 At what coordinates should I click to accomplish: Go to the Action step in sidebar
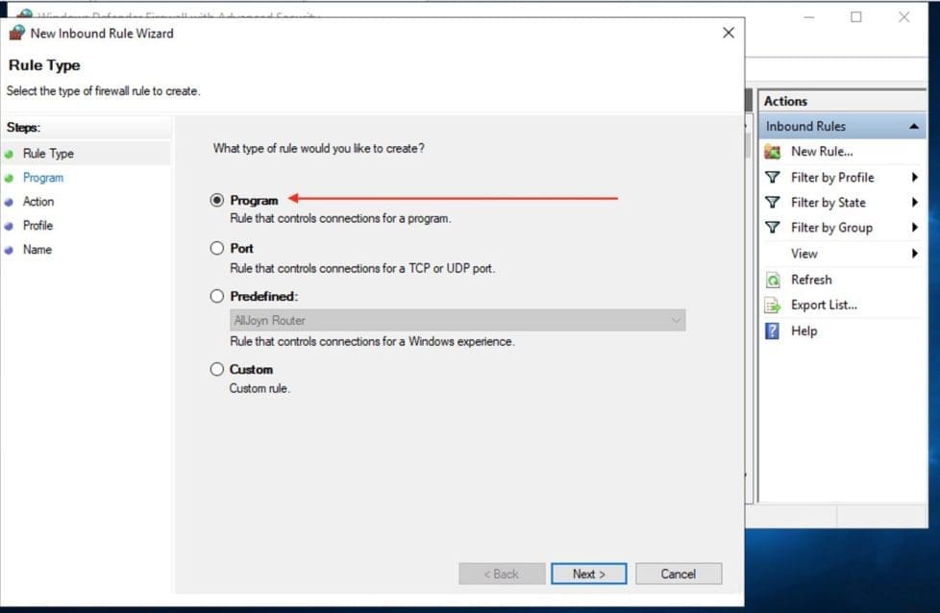point(38,202)
